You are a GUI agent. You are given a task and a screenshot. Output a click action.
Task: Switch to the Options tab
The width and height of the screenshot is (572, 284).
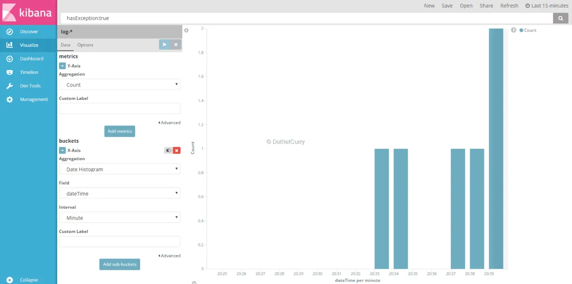[x=85, y=45]
